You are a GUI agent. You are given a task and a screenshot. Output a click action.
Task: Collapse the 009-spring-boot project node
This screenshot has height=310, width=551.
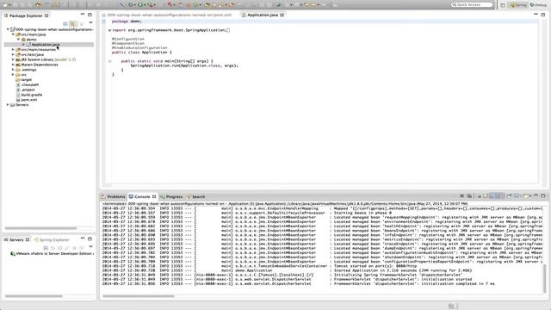pos(8,29)
